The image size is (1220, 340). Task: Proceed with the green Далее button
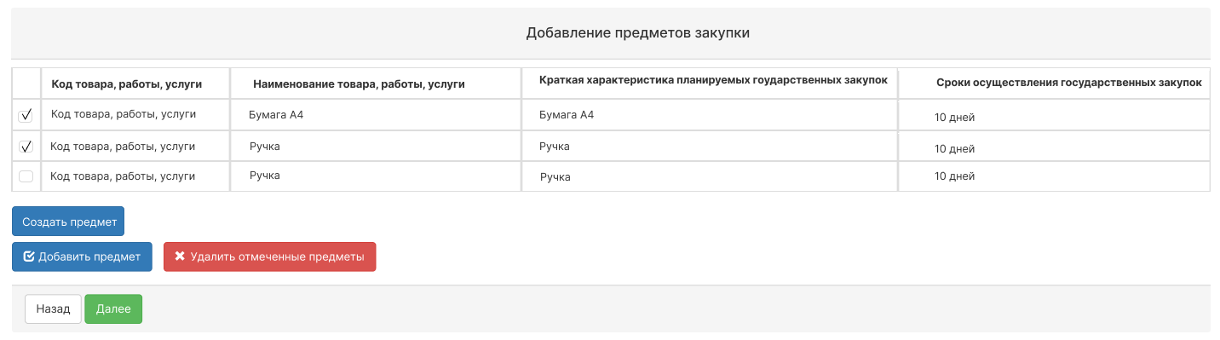click(x=113, y=309)
